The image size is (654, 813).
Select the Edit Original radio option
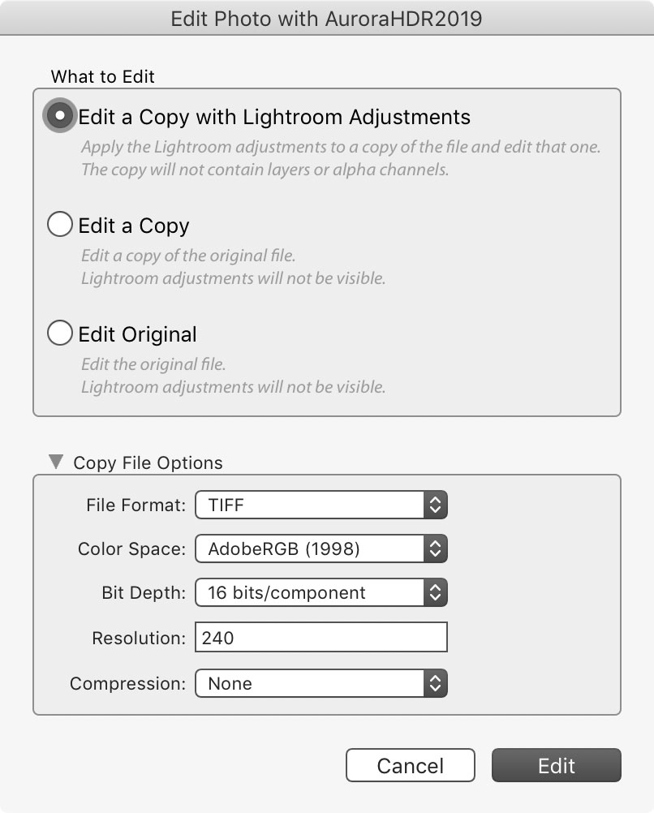coord(60,333)
